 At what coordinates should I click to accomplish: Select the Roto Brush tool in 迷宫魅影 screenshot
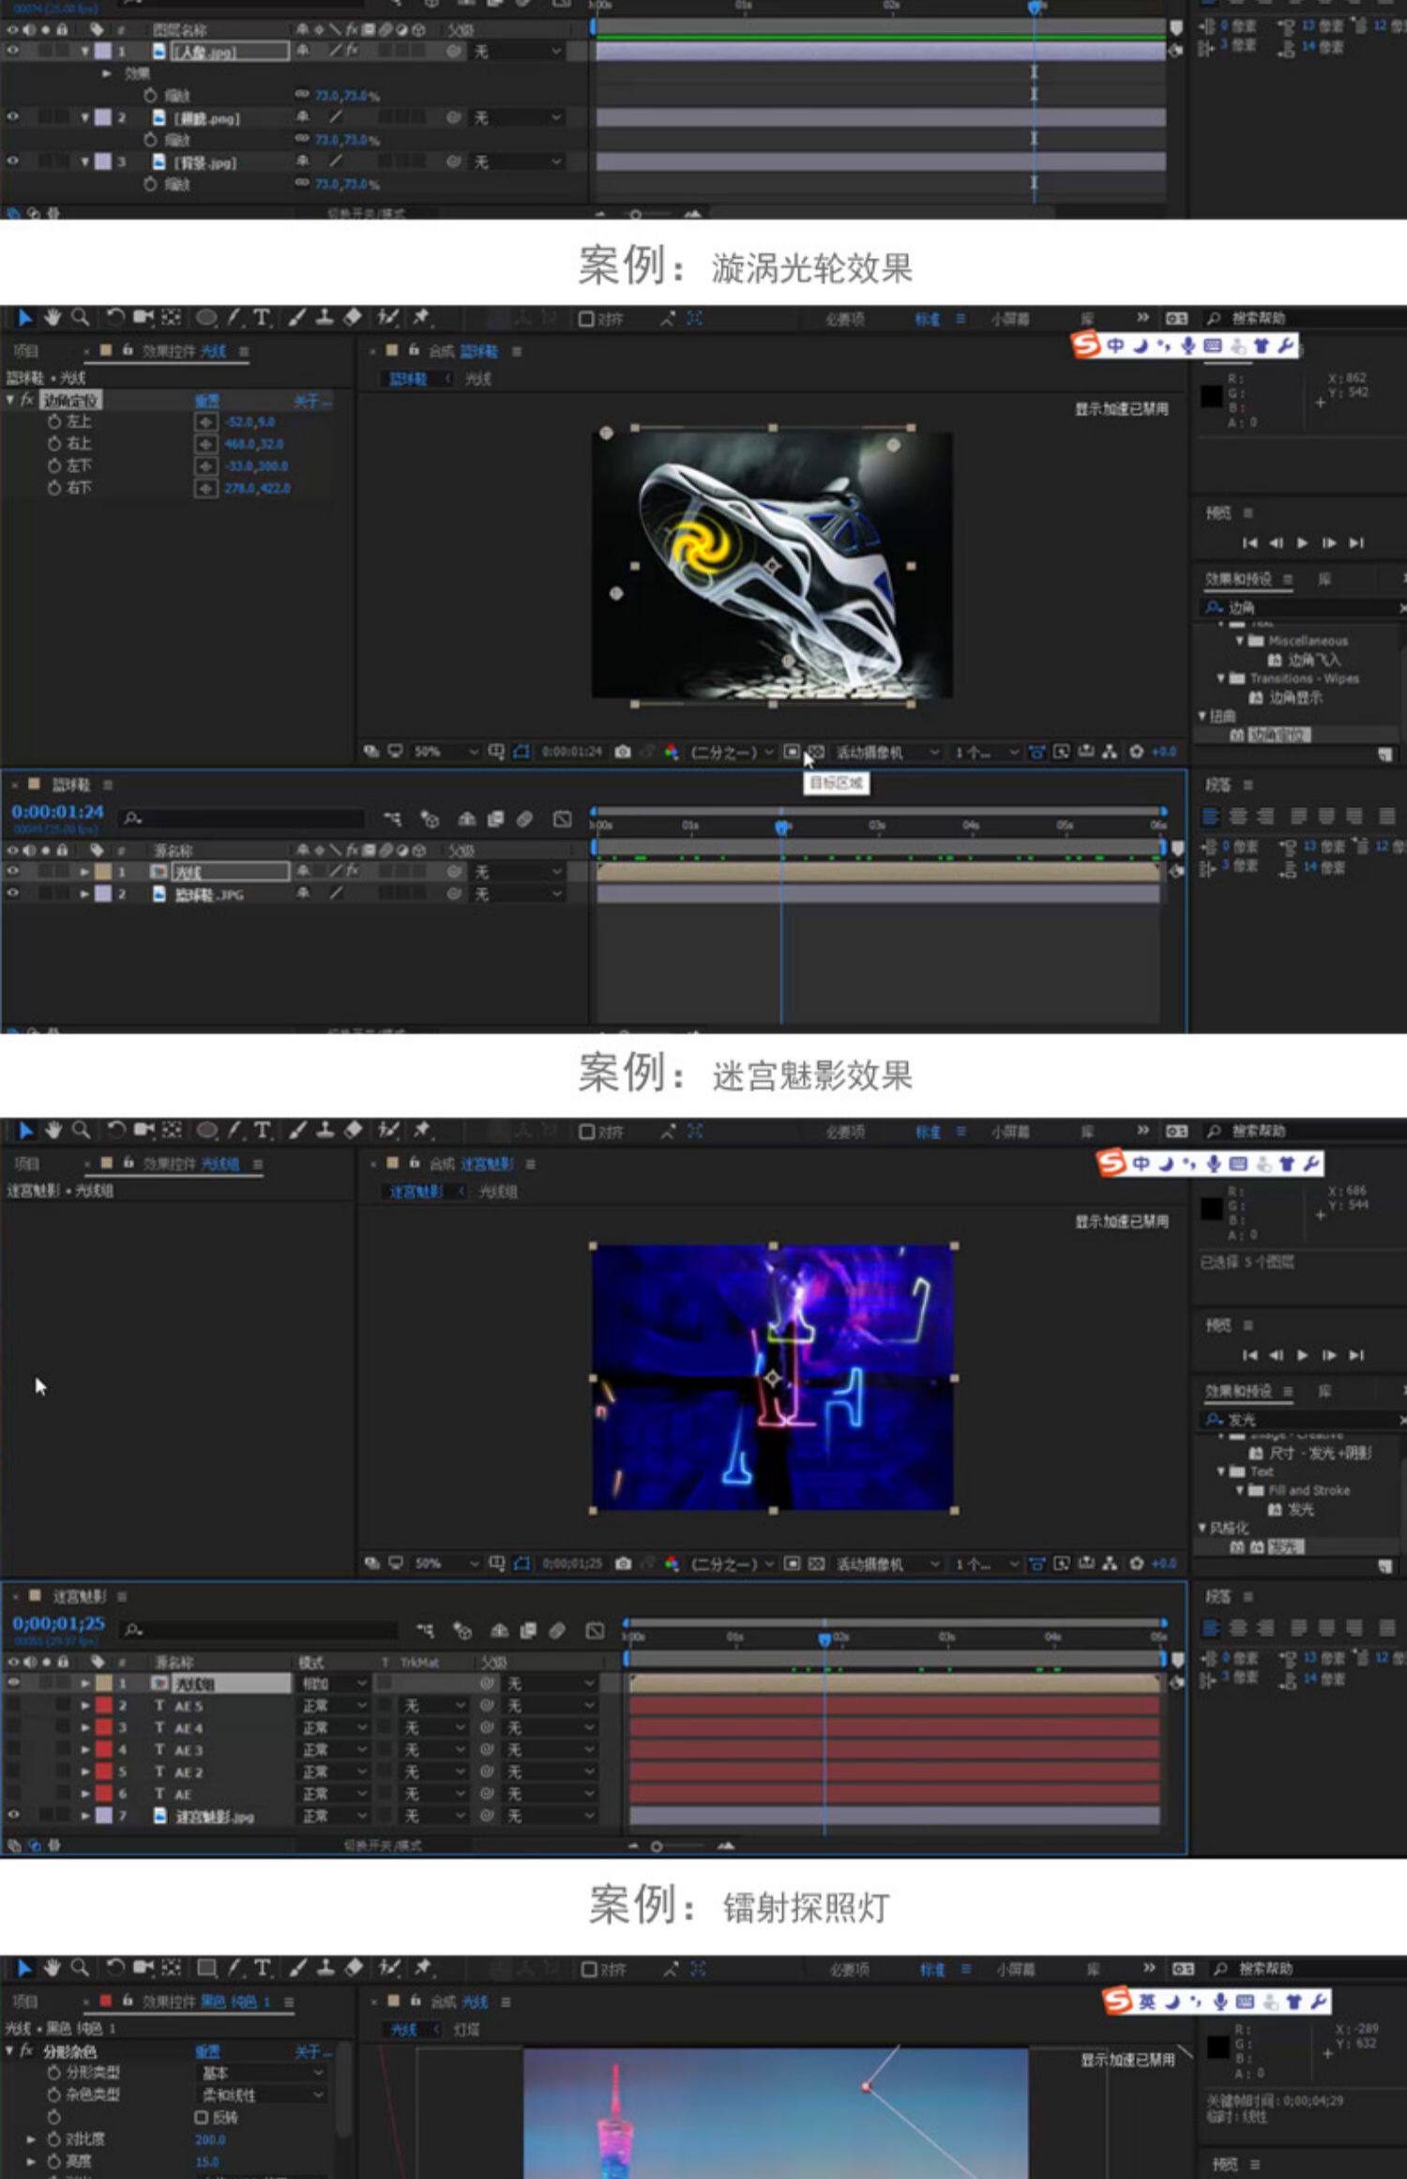[x=388, y=1130]
